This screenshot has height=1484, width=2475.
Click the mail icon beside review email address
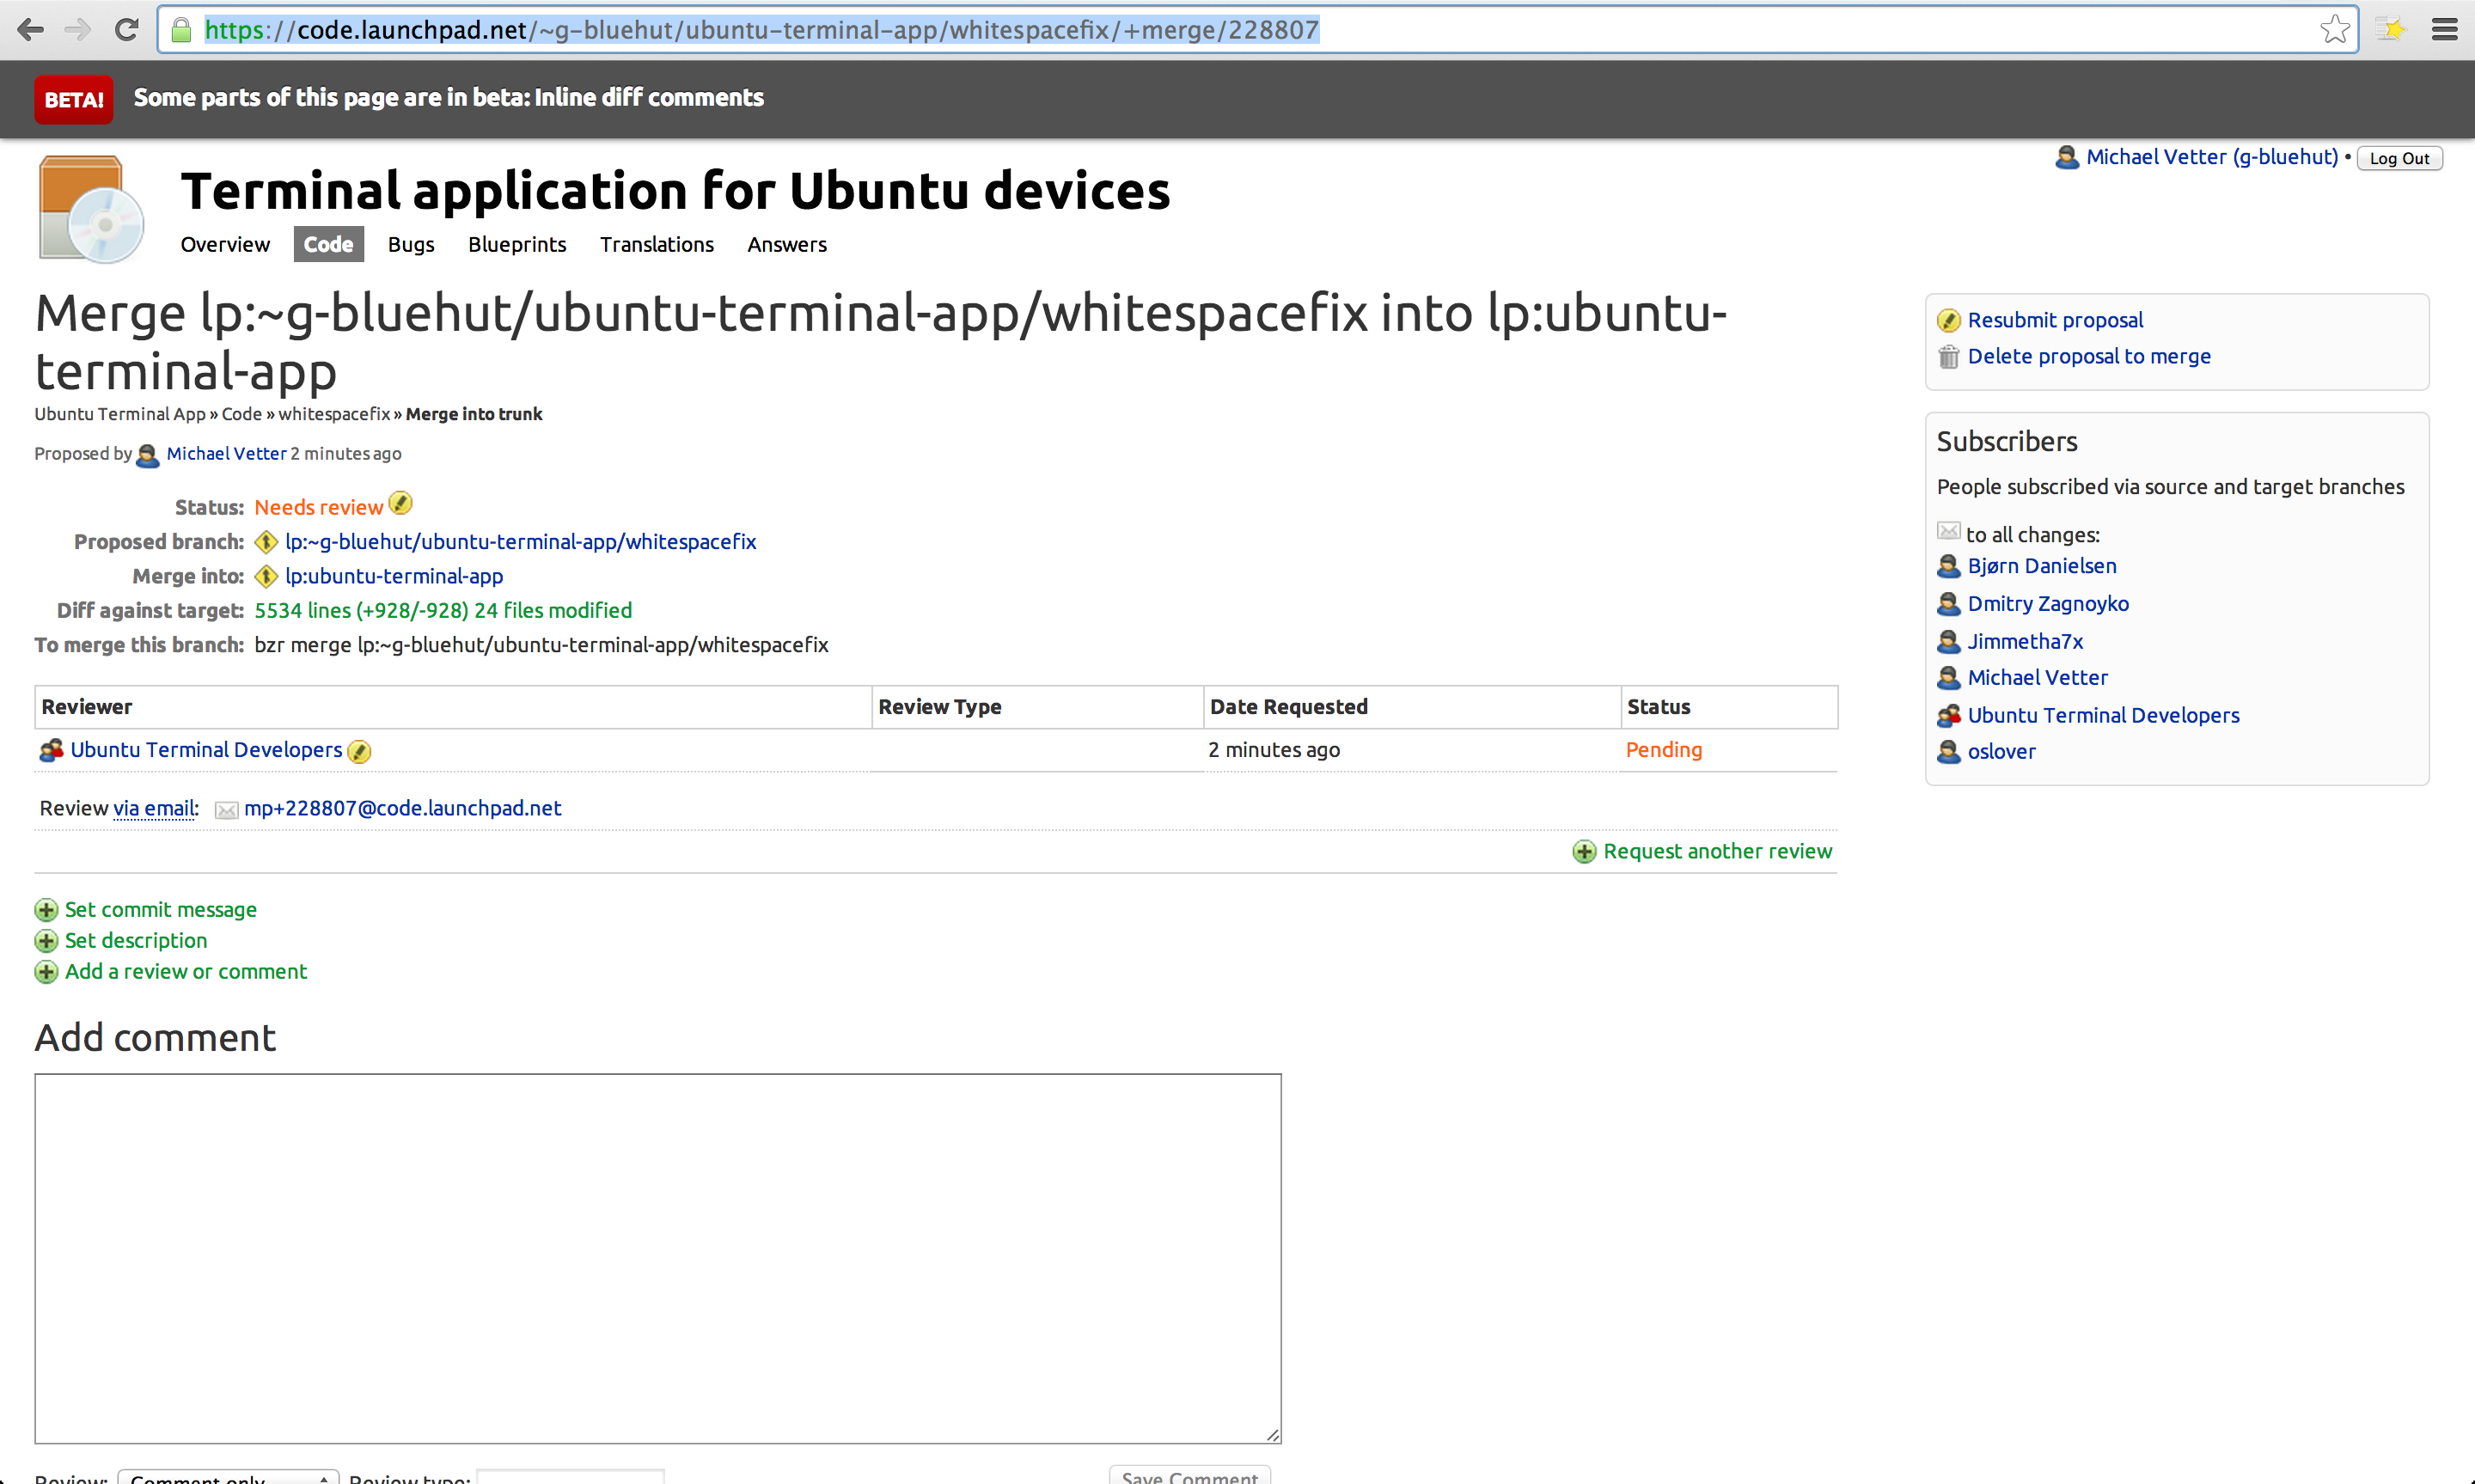tap(227, 810)
